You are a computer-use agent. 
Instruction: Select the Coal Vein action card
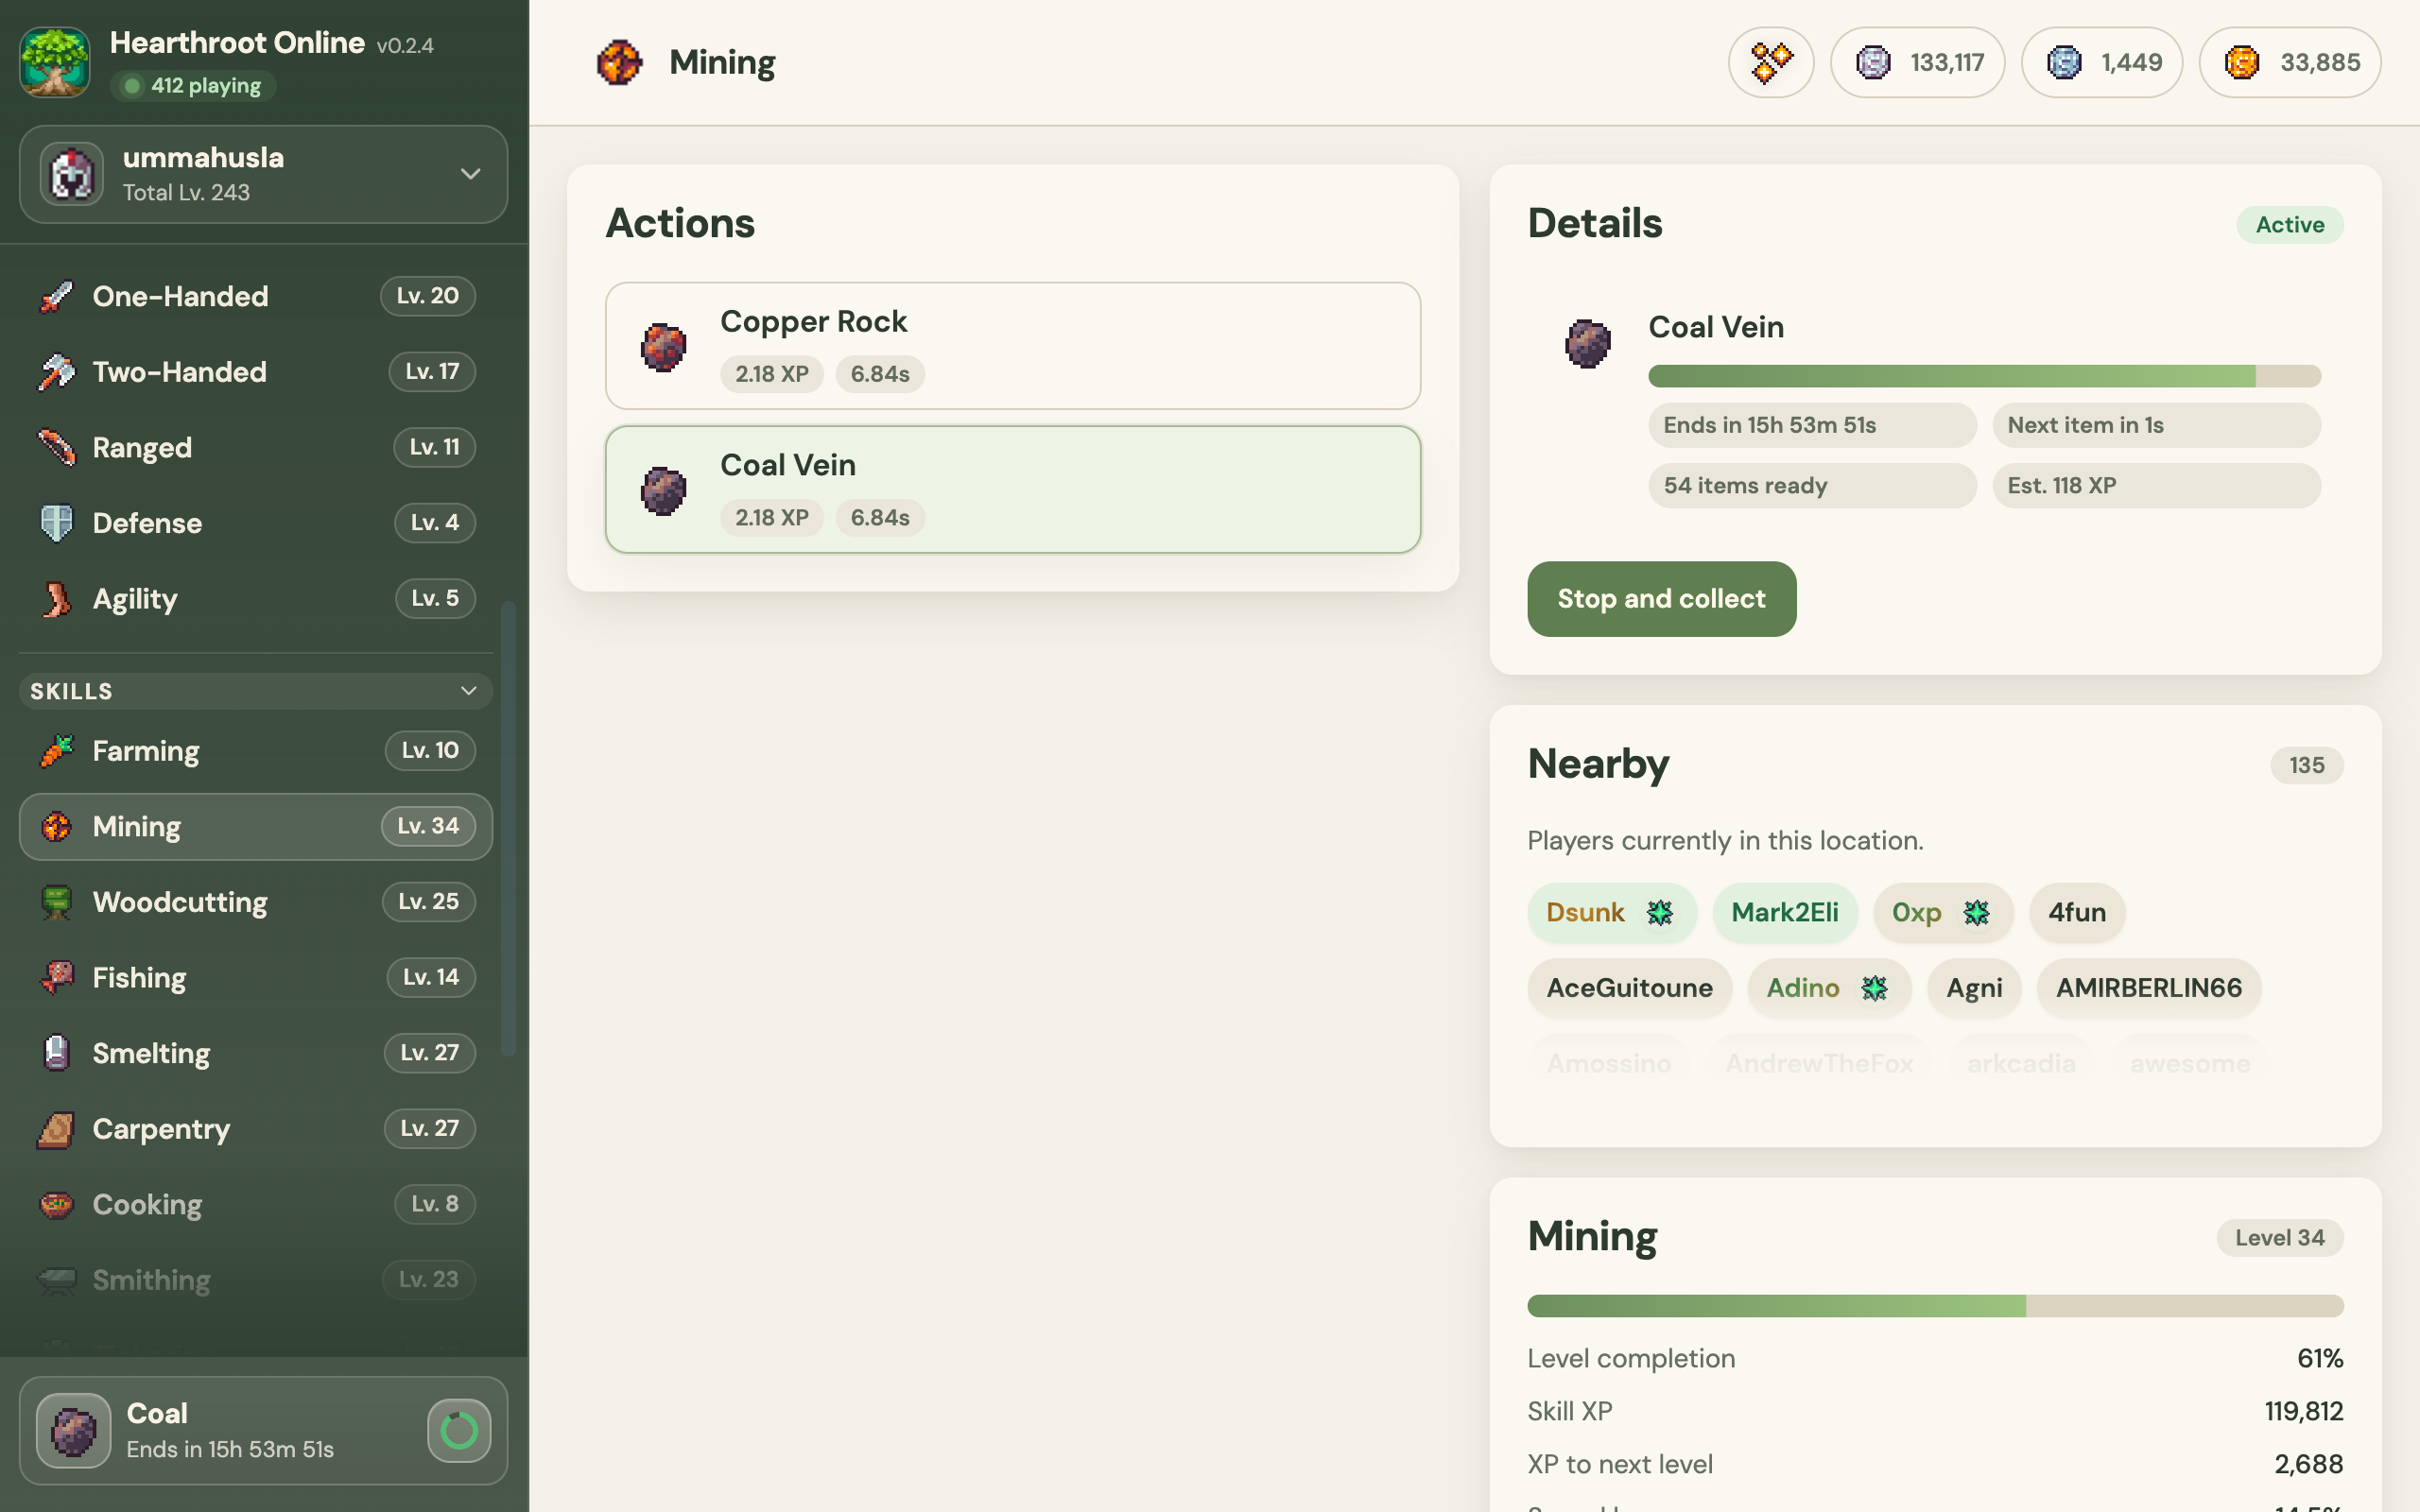(x=1013, y=490)
